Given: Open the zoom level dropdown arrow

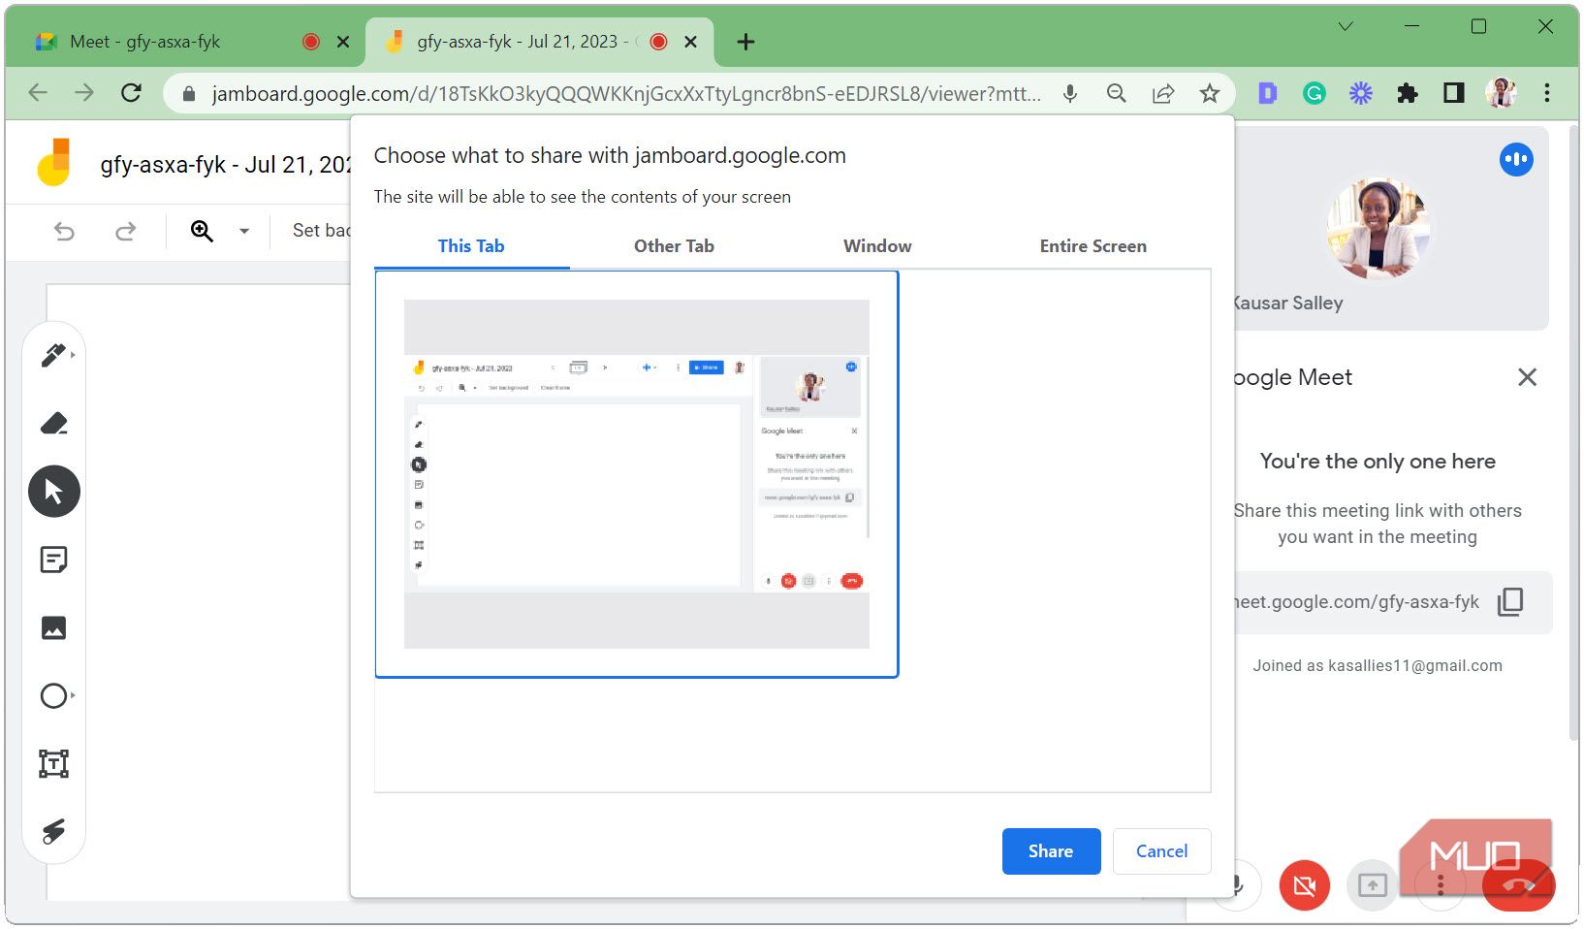Looking at the screenshot, I should pos(244,231).
